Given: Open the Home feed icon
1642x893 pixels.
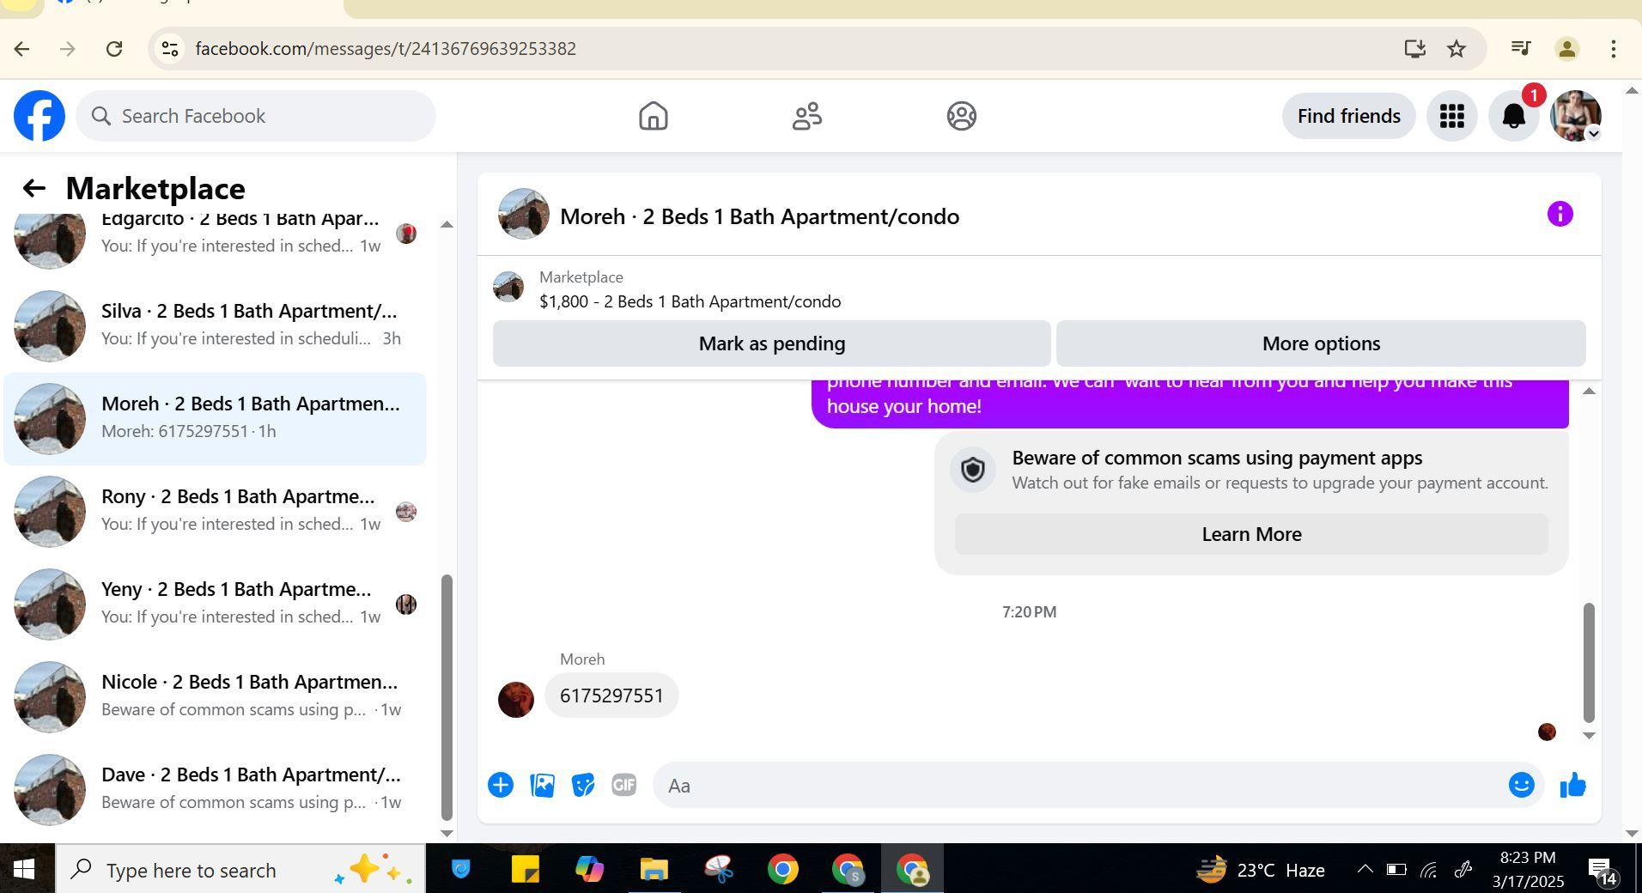Looking at the screenshot, I should tap(654, 116).
